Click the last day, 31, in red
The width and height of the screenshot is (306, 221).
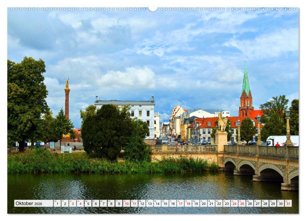coord(288,203)
